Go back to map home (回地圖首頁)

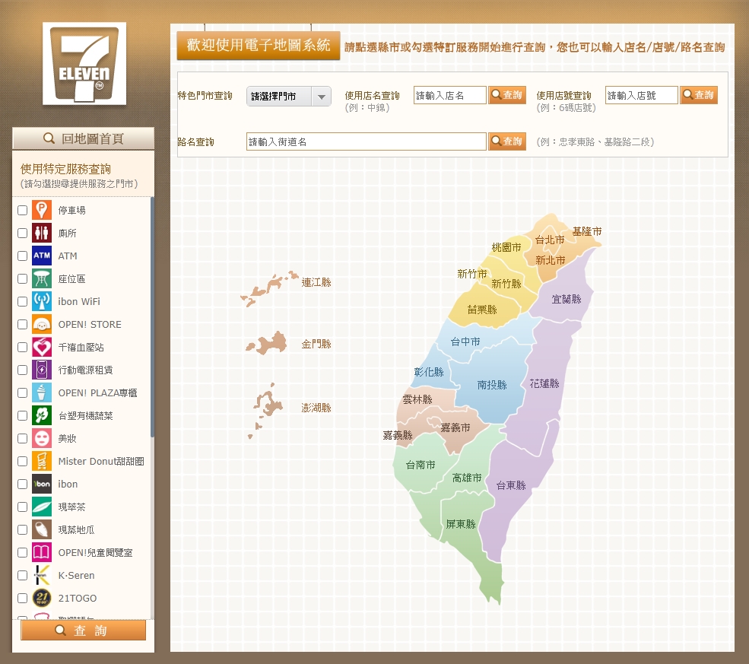pyautogui.click(x=84, y=138)
